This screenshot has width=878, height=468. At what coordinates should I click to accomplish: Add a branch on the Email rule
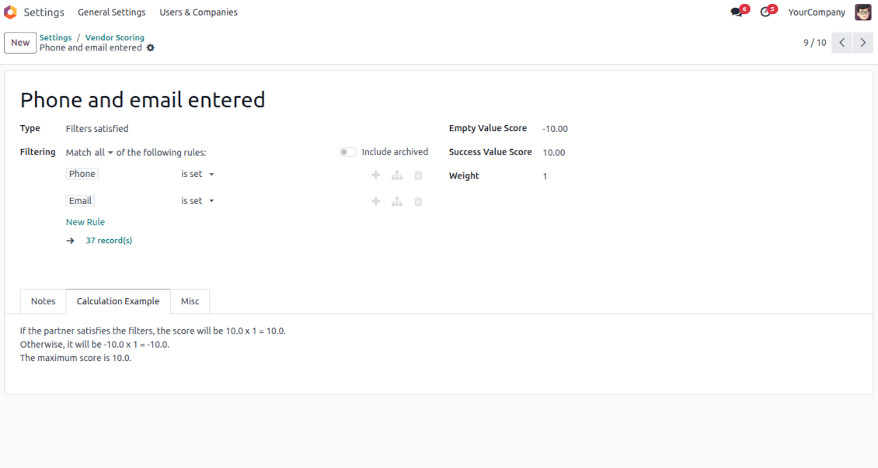[x=397, y=201]
